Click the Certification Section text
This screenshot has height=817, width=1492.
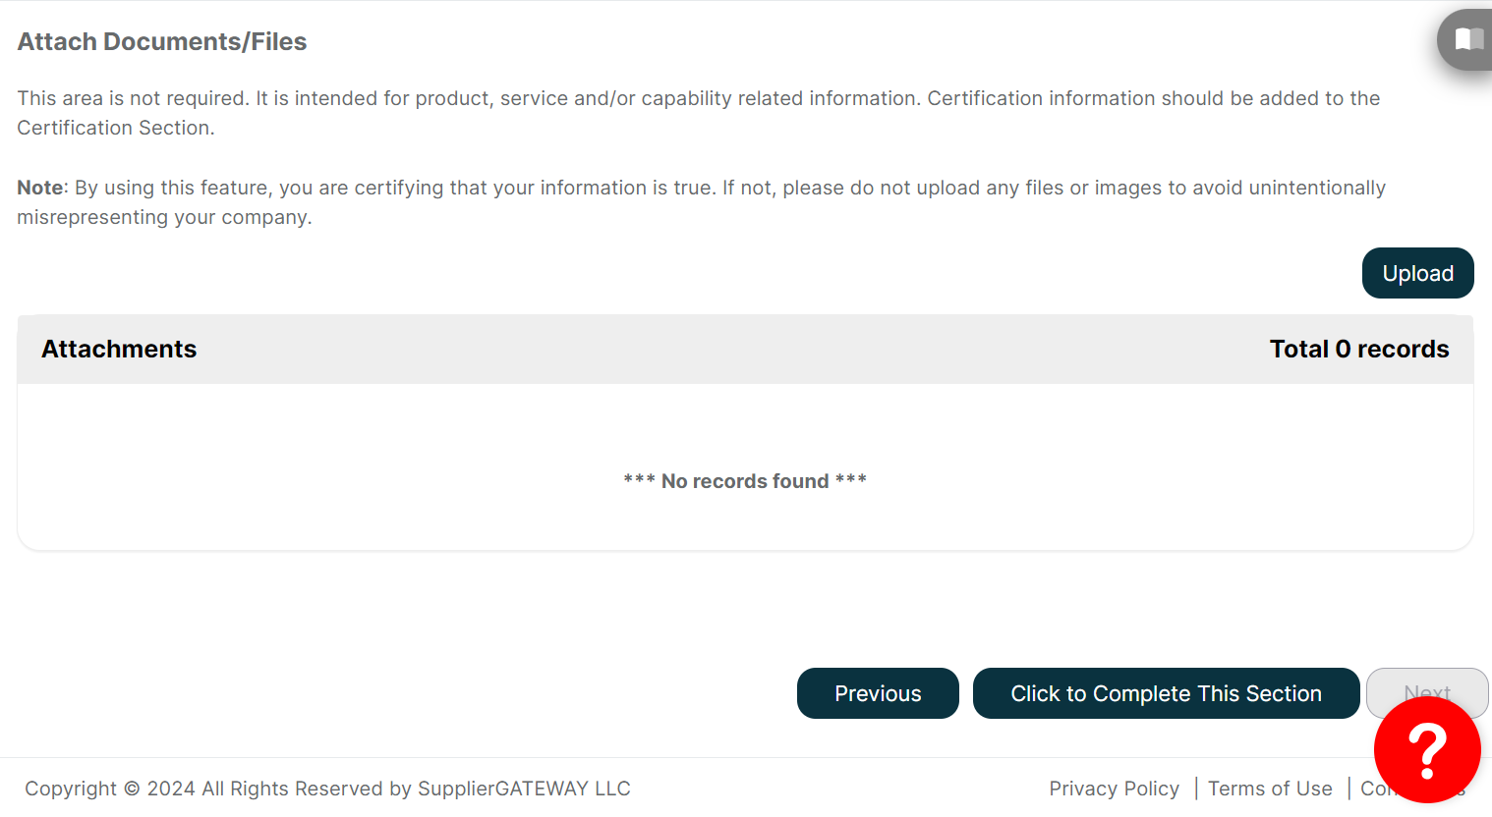point(115,128)
